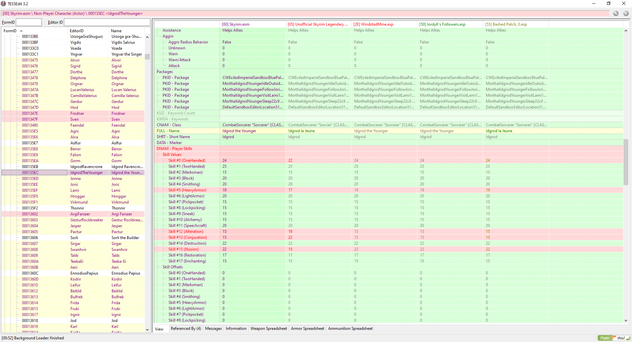
Task: Select record 000135E7 Aslfur
Action: 73,143
